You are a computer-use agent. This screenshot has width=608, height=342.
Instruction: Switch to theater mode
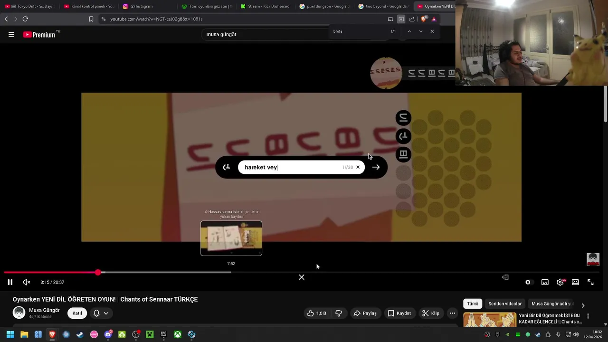[x=575, y=282]
